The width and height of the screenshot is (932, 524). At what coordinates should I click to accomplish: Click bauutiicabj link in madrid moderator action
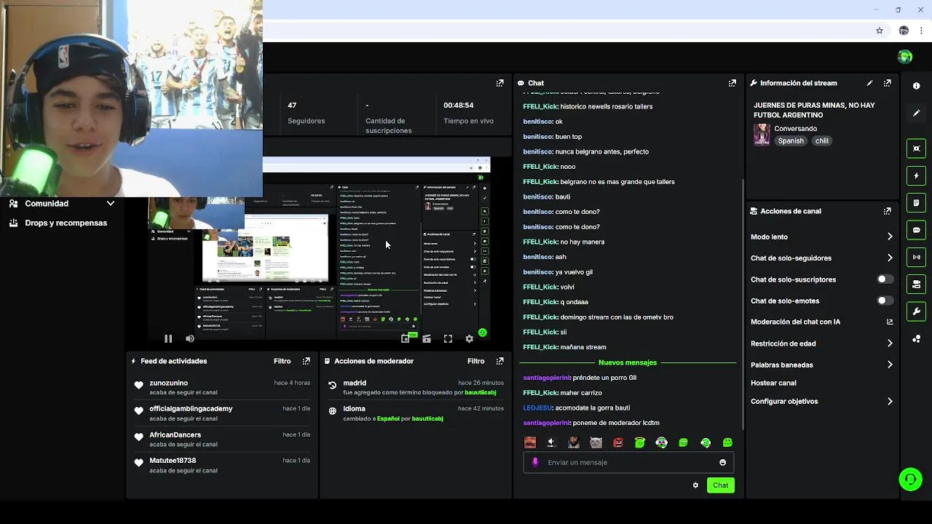click(x=480, y=392)
